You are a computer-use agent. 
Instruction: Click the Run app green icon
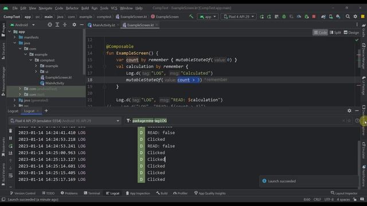pos(261,17)
